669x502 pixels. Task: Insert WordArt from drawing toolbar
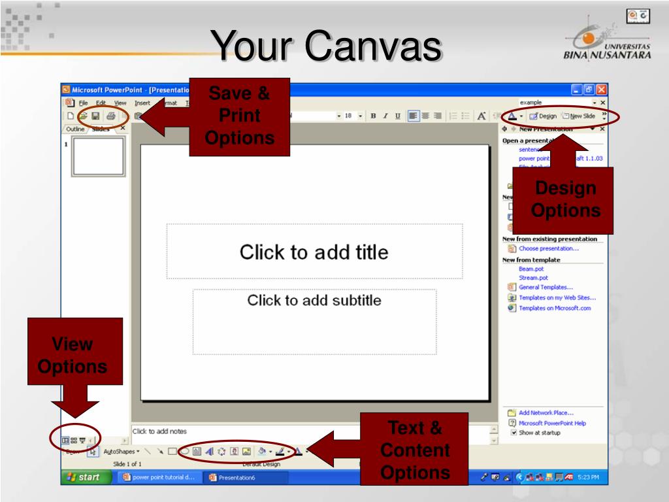[210, 451]
